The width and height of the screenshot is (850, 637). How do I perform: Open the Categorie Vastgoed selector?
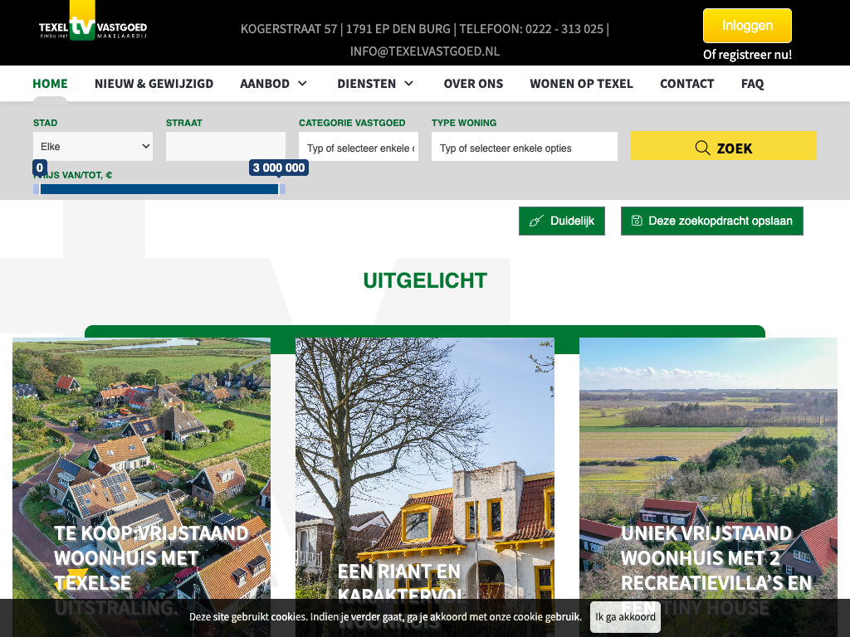pyautogui.click(x=359, y=148)
